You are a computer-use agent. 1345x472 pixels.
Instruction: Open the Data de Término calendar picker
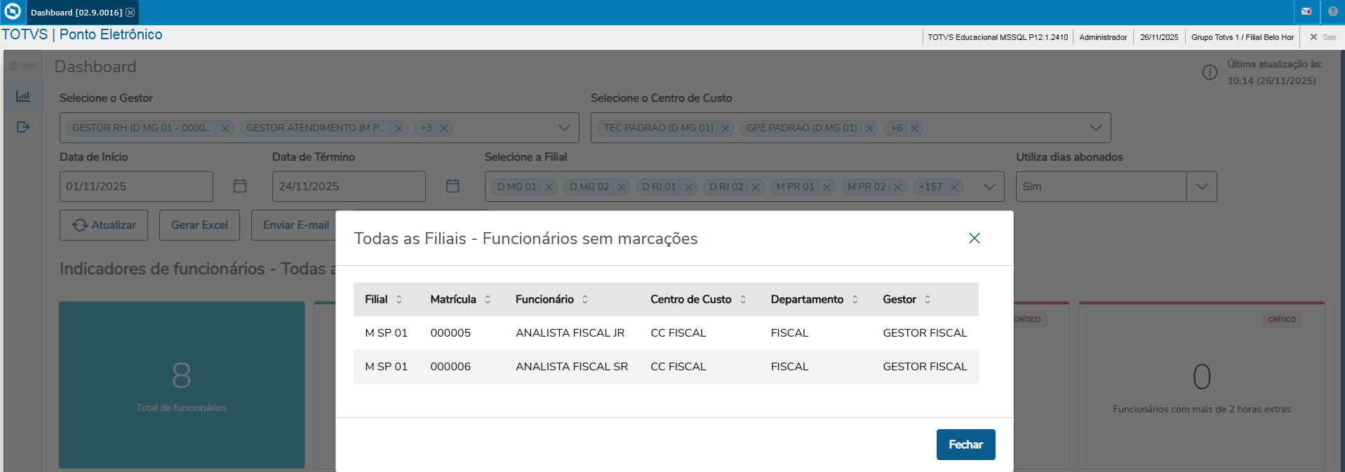(453, 186)
